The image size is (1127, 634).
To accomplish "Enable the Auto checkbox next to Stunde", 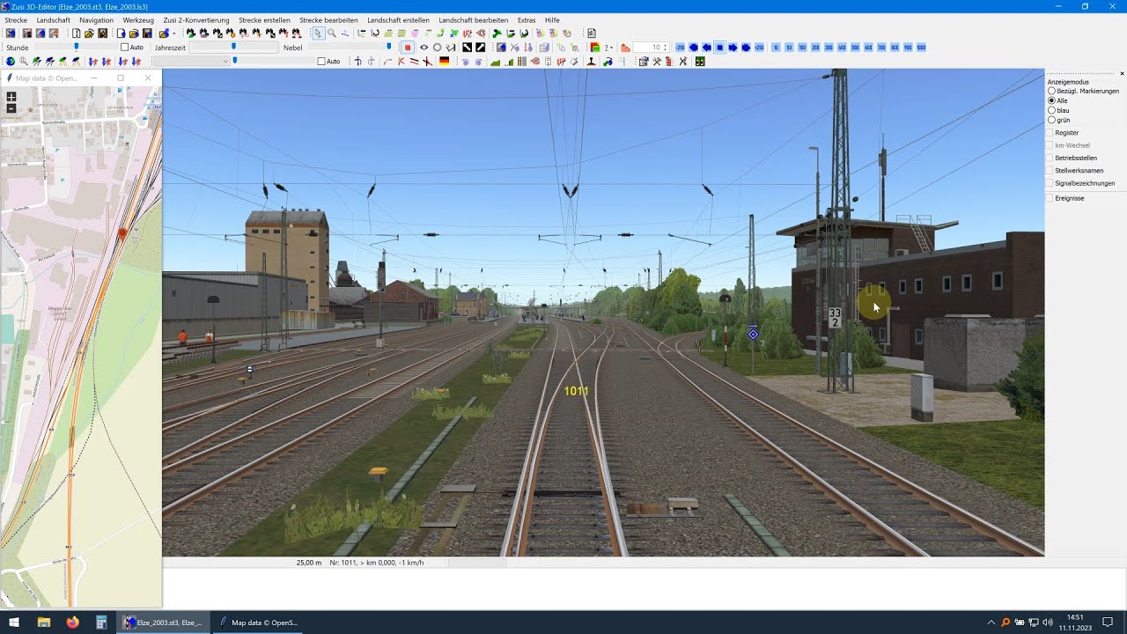I will pos(125,48).
